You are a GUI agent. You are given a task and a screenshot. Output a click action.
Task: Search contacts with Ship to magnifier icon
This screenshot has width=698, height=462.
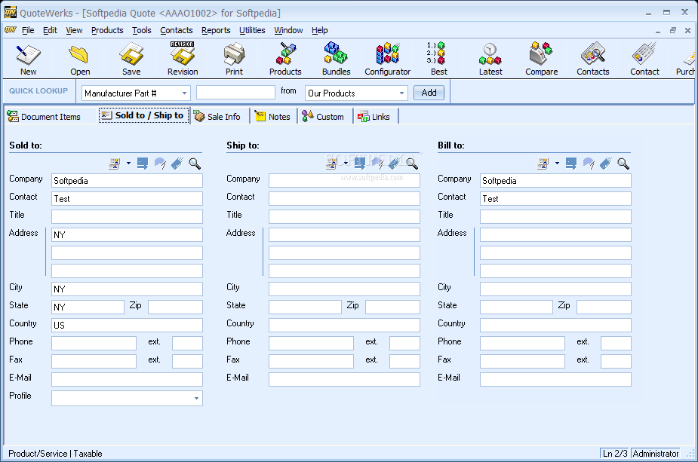[x=412, y=164]
